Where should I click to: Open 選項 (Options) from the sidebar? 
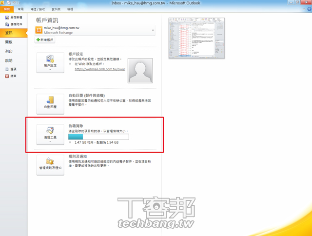point(11,69)
